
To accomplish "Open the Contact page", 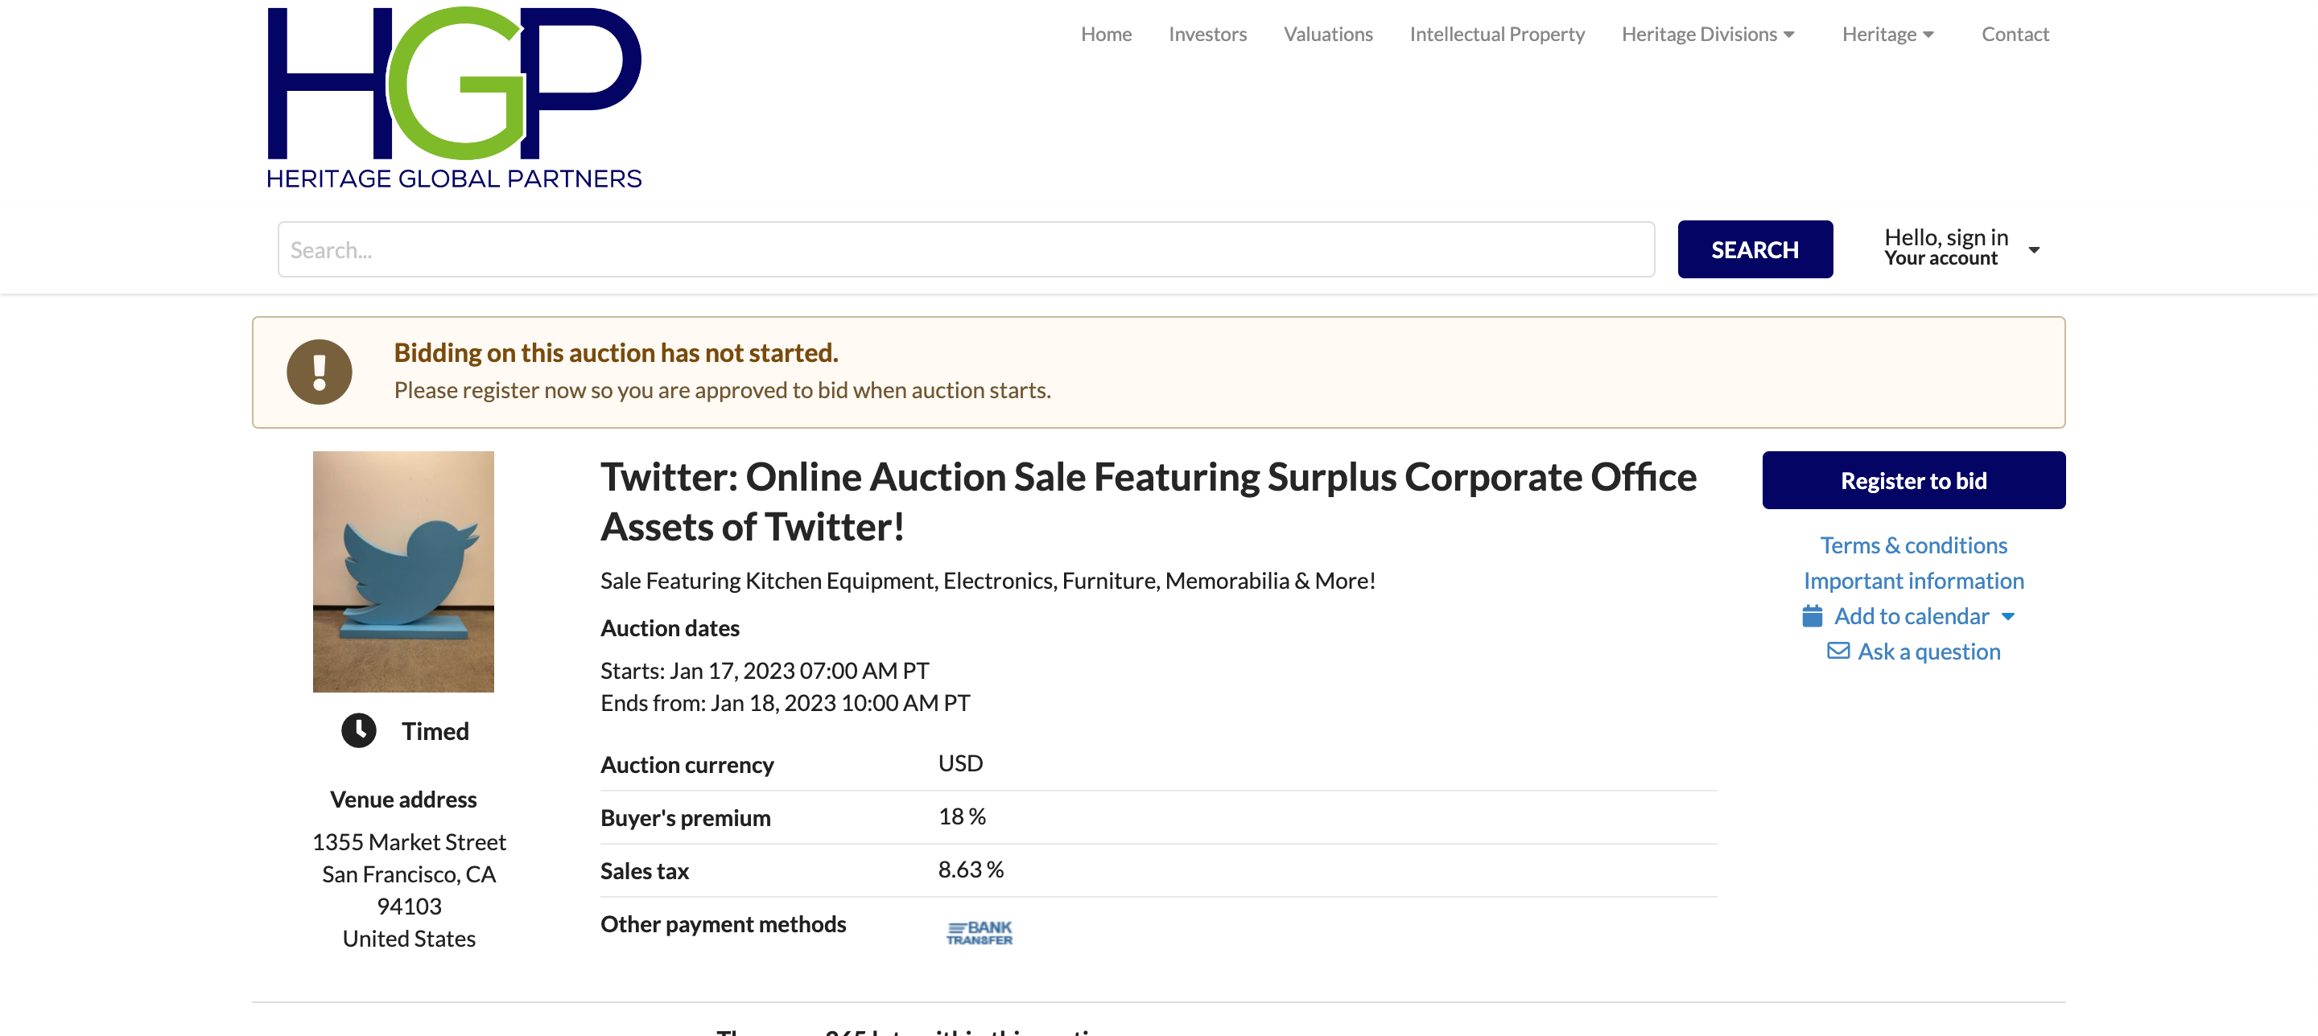I will [x=2015, y=34].
